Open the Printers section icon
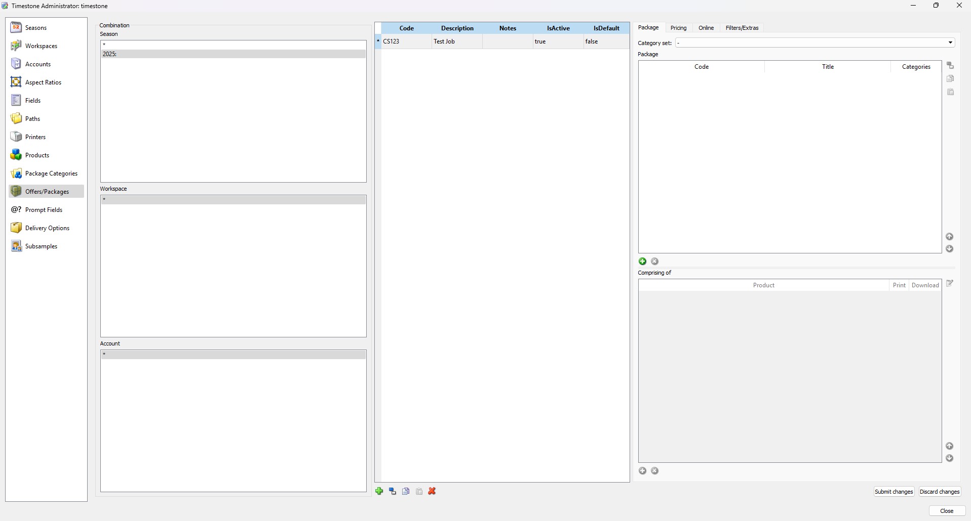The image size is (971, 521). point(16,137)
